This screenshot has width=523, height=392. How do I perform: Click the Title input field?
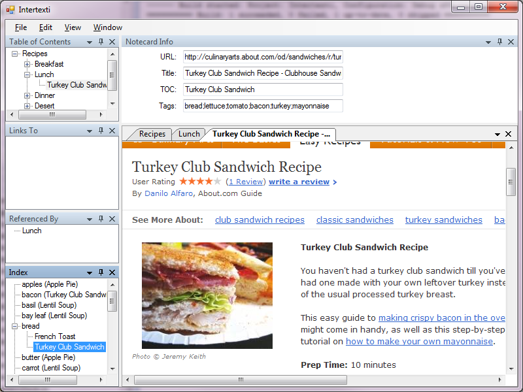[x=263, y=73]
